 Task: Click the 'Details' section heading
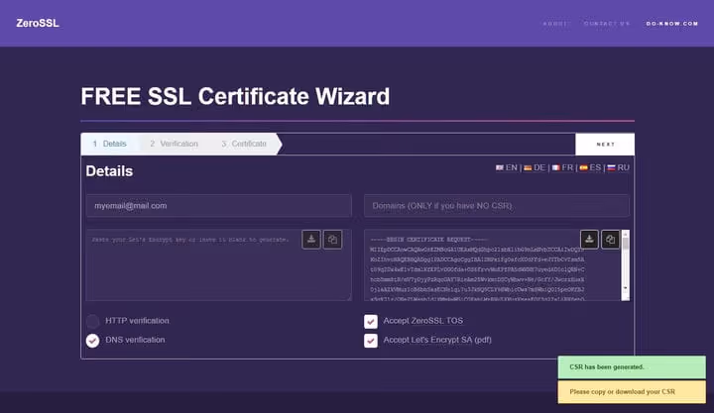coord(109,171)
